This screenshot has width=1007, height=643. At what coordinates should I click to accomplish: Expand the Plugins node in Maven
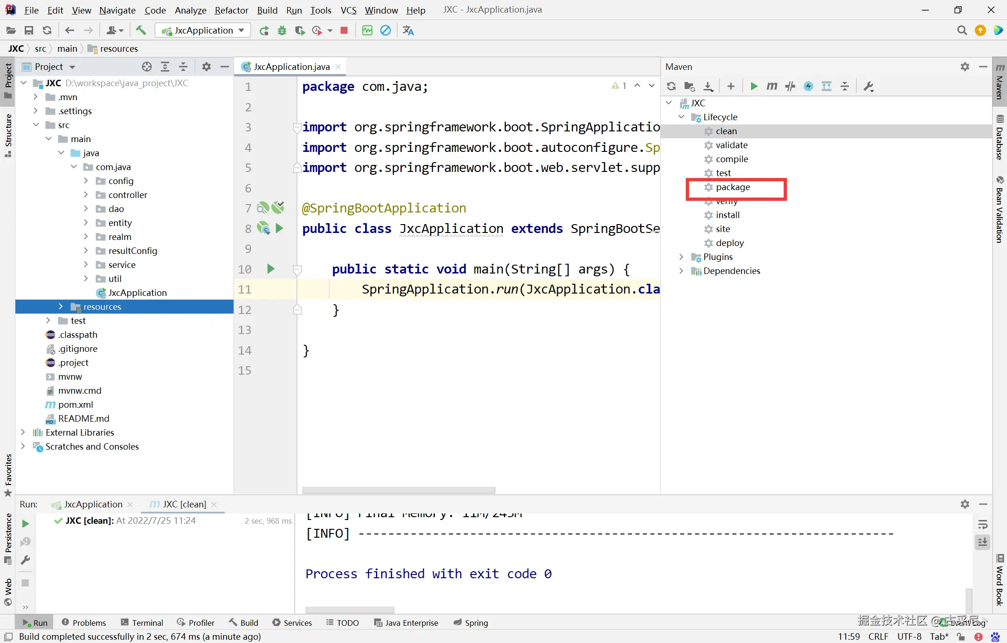[681, 257]
